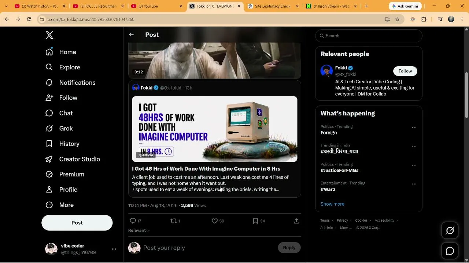The image size is (469, 263).
Task: Bookmark this page with the star icon
Action: (397, 19)
